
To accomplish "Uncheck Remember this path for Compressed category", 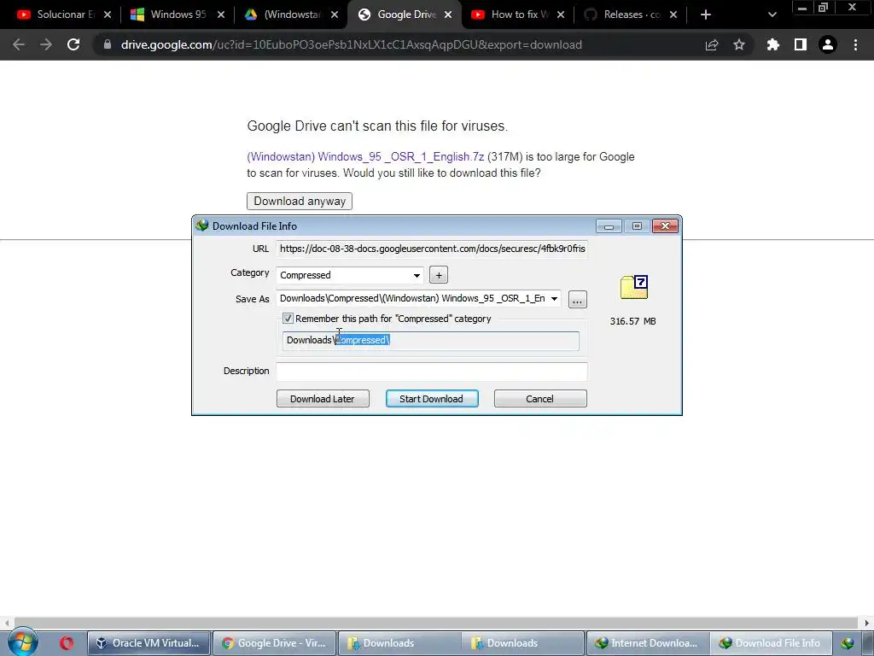I will pyautogui.click(x=288, y=319).
